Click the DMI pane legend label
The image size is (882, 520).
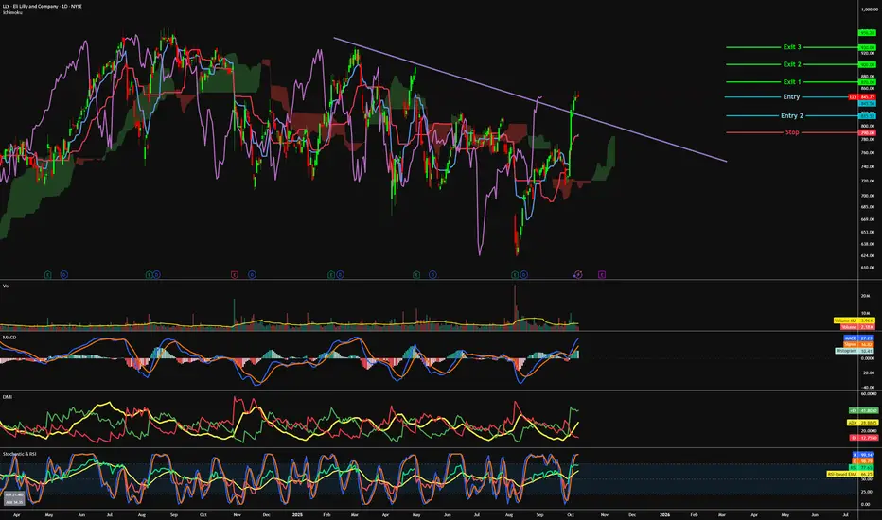click(7, 395)
